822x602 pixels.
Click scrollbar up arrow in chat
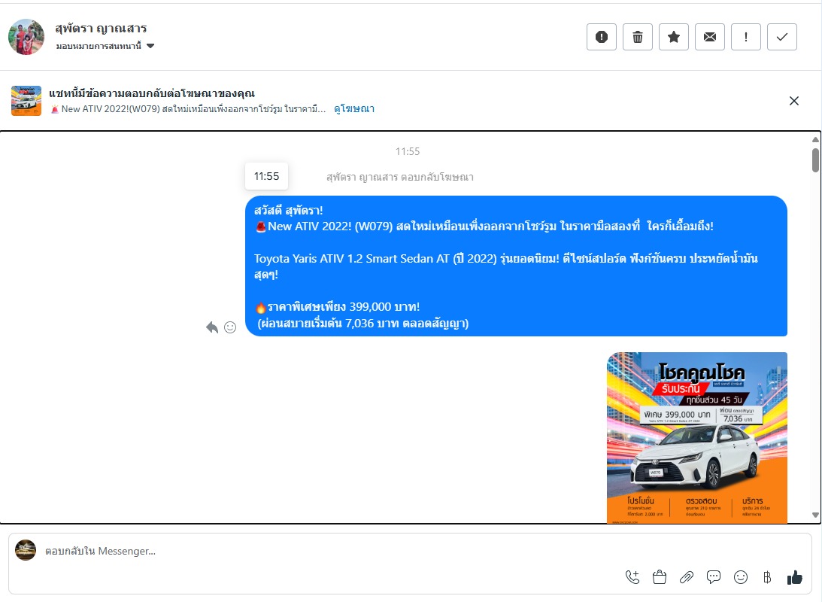tap(815, 139)
